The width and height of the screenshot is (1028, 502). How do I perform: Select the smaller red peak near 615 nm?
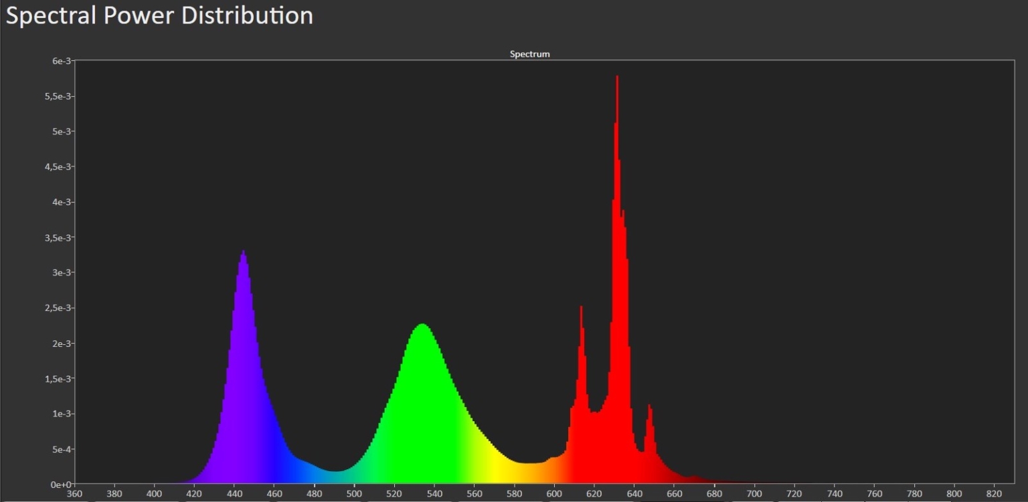pyautogui.click(x=580, y=314)
